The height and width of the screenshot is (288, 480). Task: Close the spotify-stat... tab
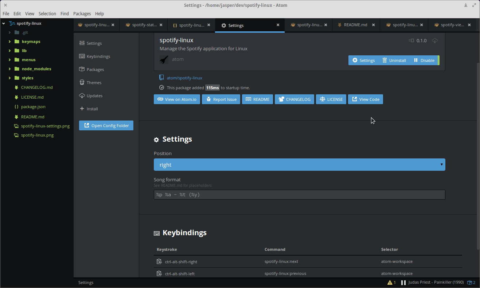point(161,25)
